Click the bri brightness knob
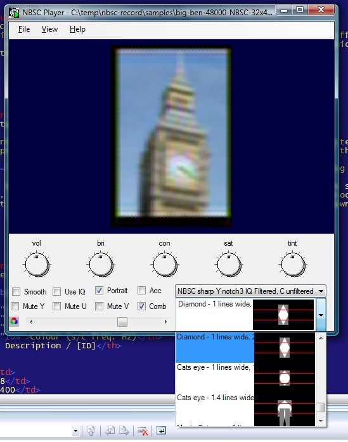This screenshot has height=442, width=348. [101, 265]
